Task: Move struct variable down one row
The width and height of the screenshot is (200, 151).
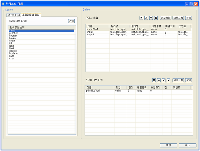Action: [151, 18]
